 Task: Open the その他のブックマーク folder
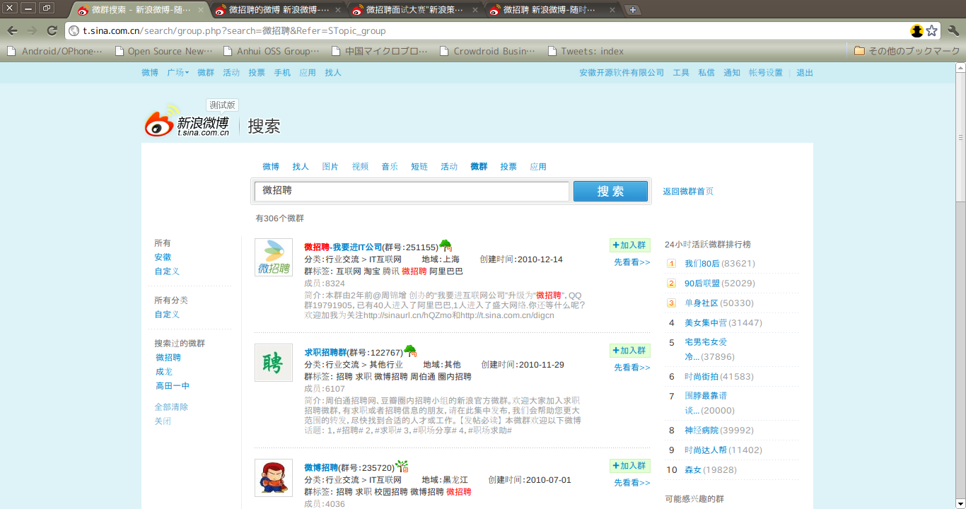pyautogui.click(x=907, y=51)
